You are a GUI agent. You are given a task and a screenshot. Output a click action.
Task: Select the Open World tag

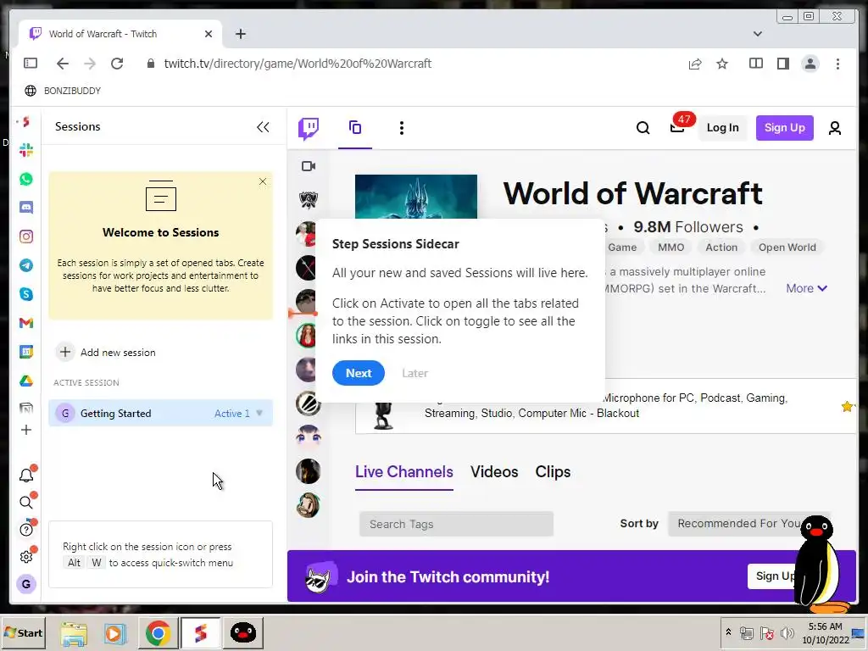coord(787,248)
